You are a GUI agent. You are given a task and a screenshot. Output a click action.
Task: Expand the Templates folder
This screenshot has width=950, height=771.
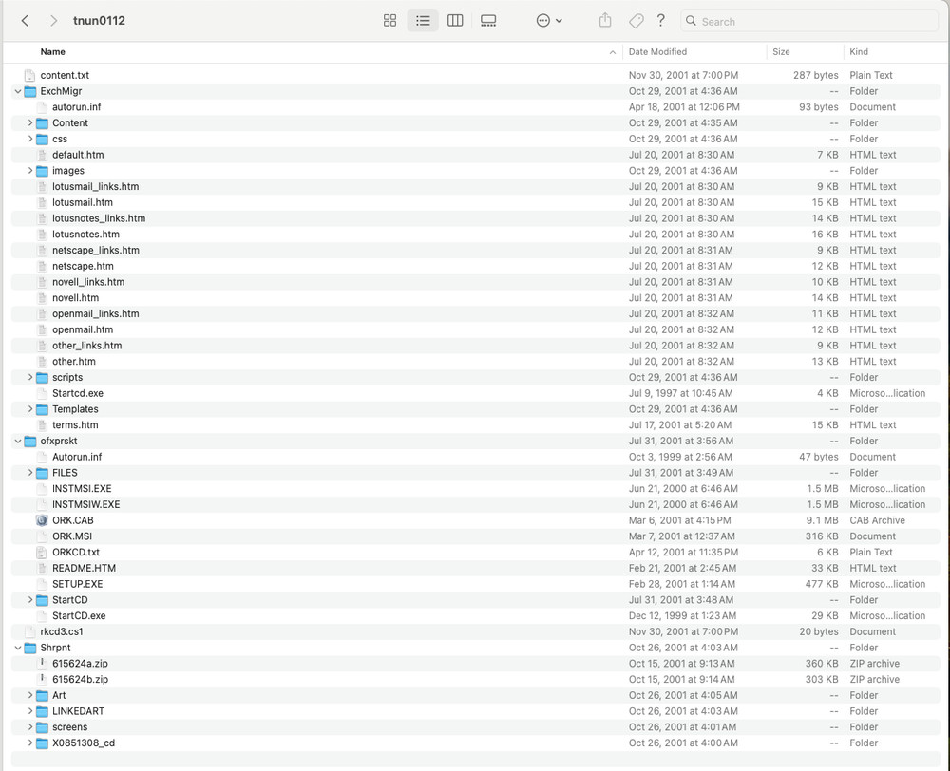(x=30, y=409)
